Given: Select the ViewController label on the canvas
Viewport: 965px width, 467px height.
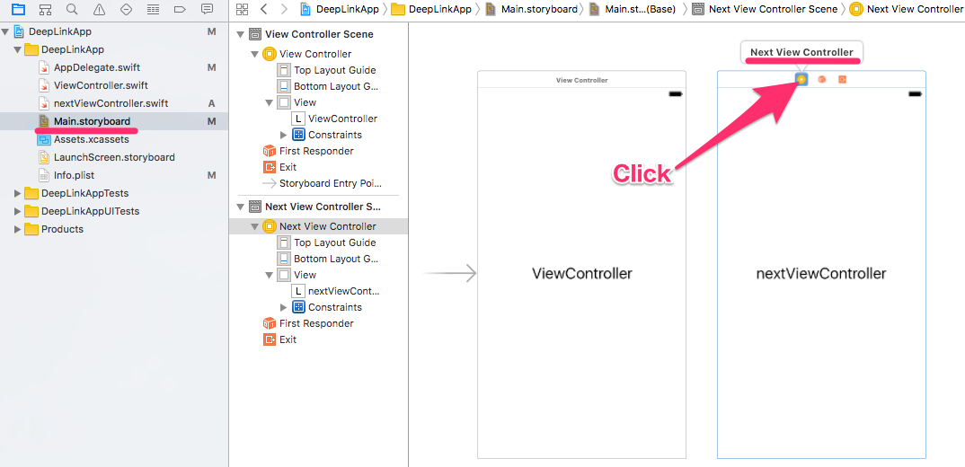Looking at the screenshot, I should tap(581, 274).
